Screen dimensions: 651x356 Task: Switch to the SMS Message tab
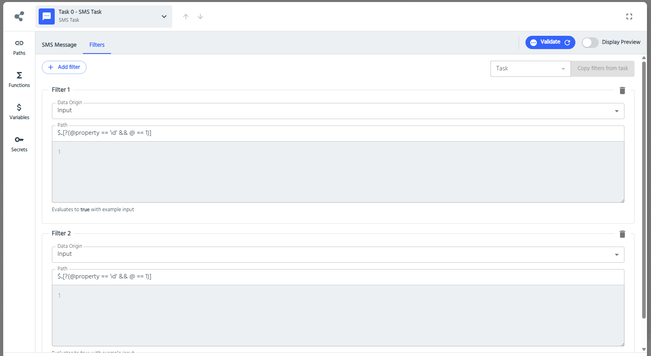(59, 45)
